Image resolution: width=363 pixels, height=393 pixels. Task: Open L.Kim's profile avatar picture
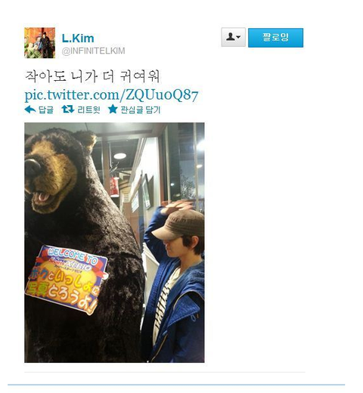[x=39, y=43]
